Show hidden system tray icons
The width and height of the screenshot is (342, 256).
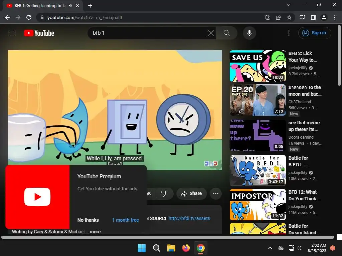tap(270, 248)
